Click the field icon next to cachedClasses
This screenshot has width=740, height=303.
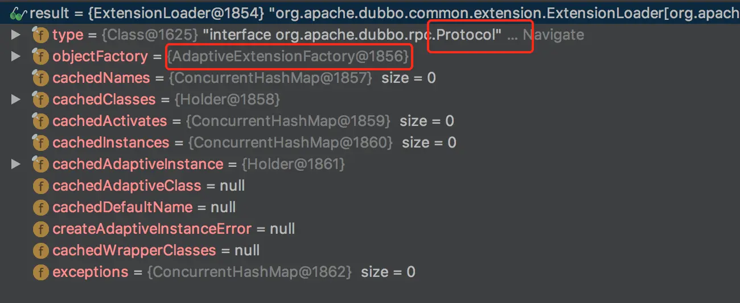pos(40,100)
